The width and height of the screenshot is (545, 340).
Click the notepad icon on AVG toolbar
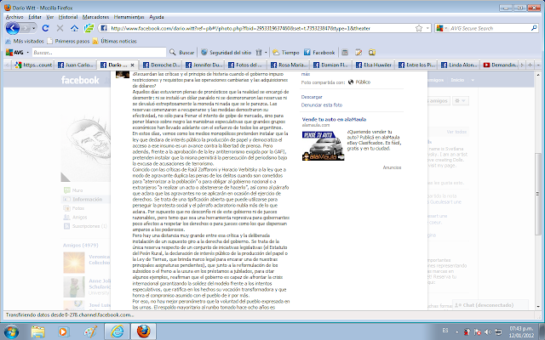tap(359, 53)
